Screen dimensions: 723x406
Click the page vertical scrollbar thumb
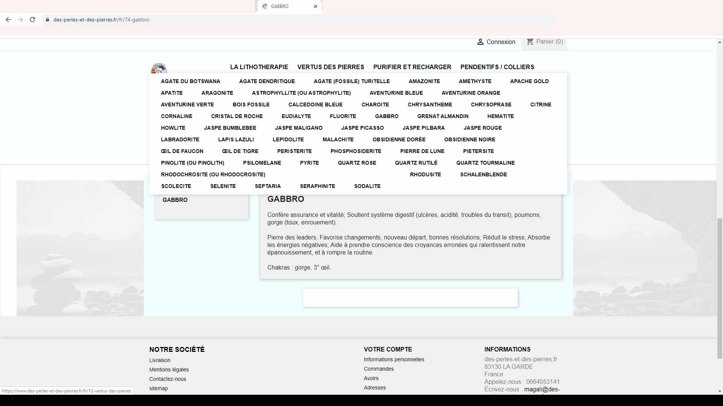tap(720, 288)
